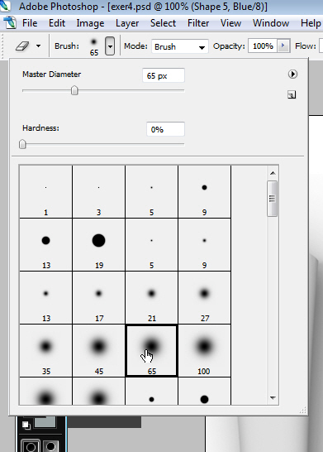Click the brush list scrollbar thumb
323x452 pixels.
273,199
